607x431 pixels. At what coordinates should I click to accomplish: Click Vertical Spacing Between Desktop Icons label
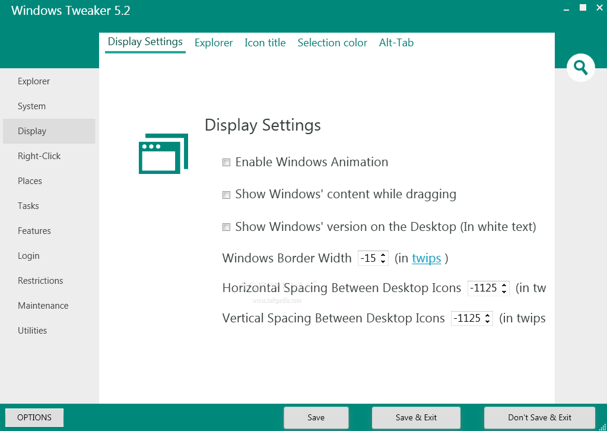pos(333,318)
